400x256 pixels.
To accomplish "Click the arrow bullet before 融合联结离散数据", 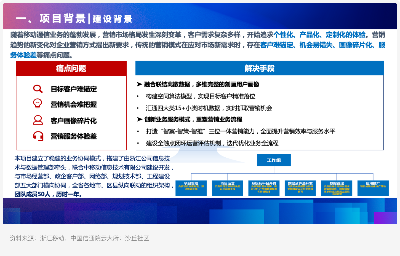I will (140, 84).
